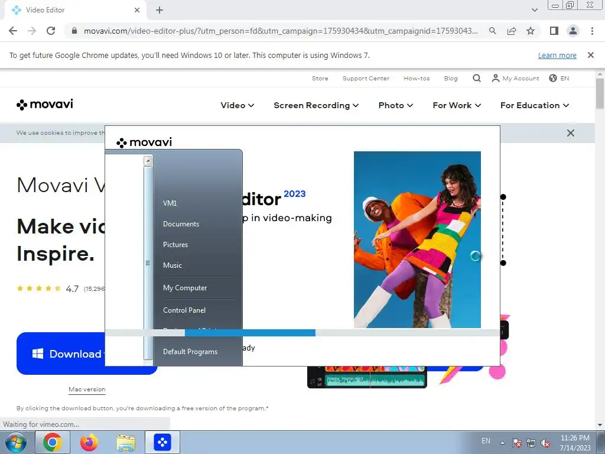Click the browser back arrow

point(13,31)
